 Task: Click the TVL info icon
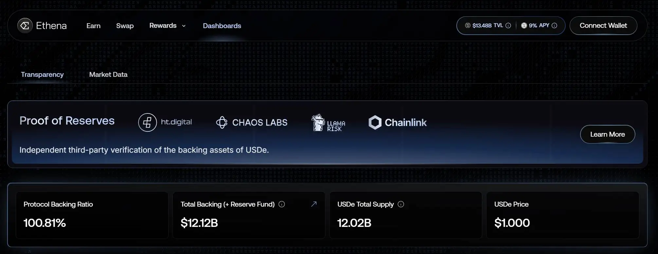pos(508,25)
